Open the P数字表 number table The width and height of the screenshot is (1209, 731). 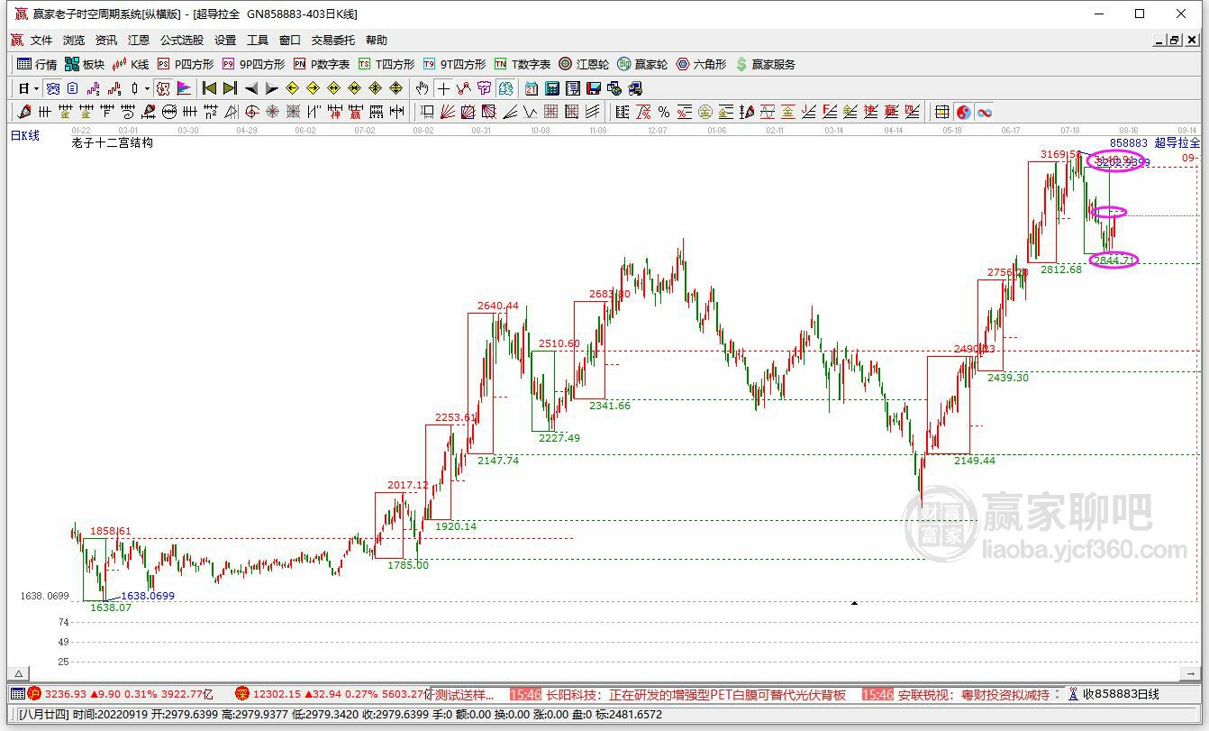point(322,64)
